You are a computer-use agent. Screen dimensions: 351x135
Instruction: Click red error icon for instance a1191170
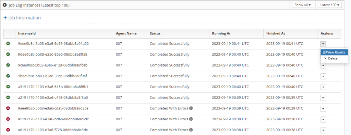click(x=8, y=119)
